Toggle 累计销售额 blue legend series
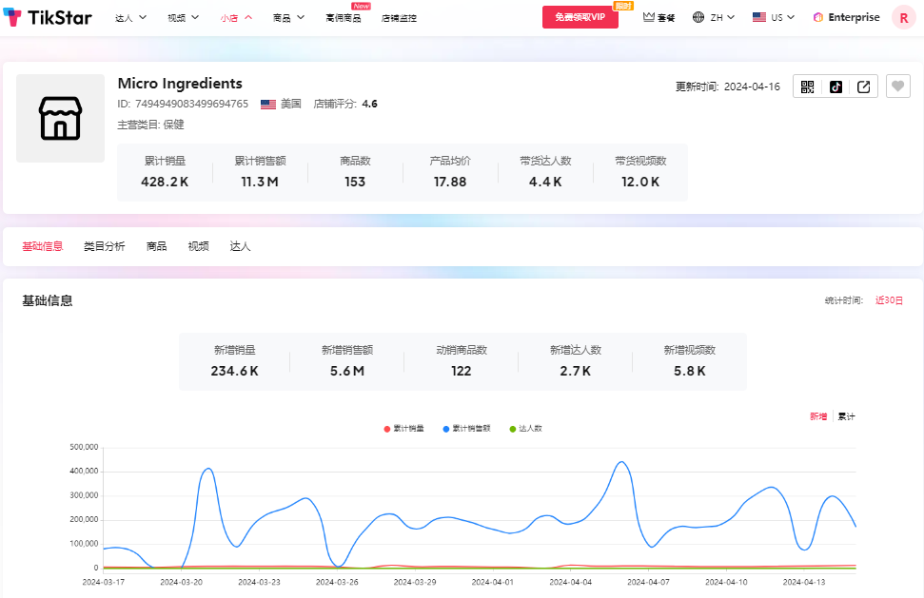Screen dimensions: 924x598 tap(466, 429)
